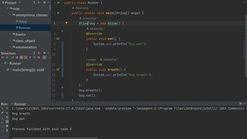This screenshot has height=139, width=247.
Task: Open Run panel gear settings
Action: (x=240, y=104)
